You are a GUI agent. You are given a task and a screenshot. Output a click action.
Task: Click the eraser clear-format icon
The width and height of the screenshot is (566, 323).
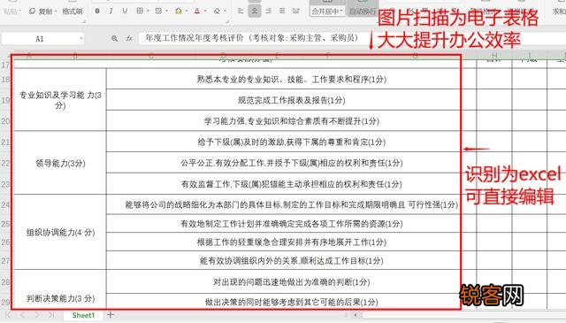coord(217,12)
